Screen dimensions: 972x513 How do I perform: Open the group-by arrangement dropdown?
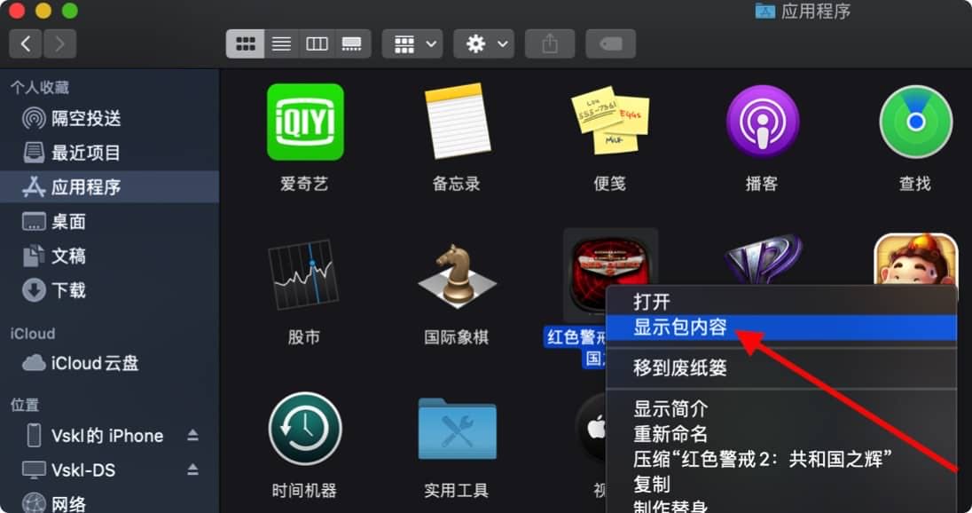click(412, 44)
